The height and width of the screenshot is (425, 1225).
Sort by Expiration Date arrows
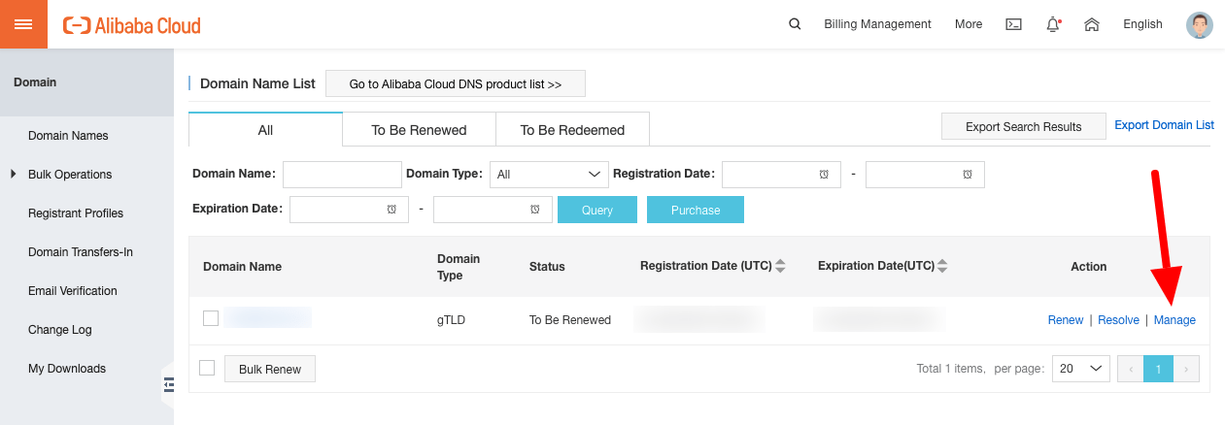[941, 266]
